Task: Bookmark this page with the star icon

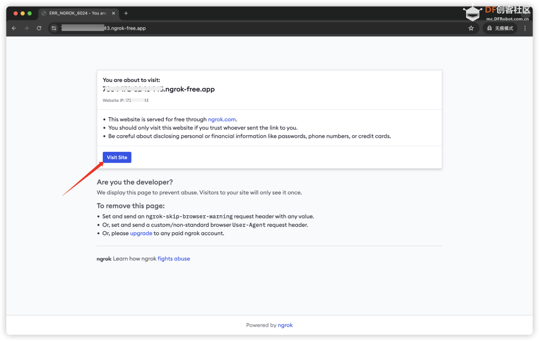Action: pyautogui.click(x=471, y=28)
